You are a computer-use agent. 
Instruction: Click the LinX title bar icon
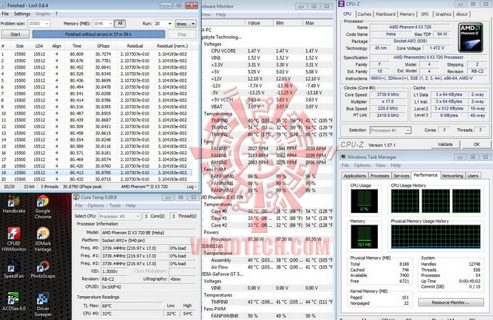click(3, 5)
